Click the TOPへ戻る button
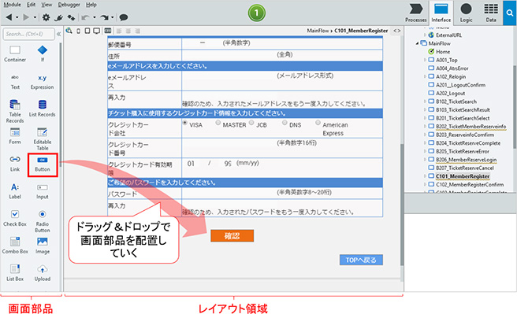Viewport: 517px width, 314px height. (x=361, y=260)
